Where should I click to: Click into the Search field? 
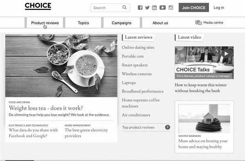pyautogui.click(x=110, y=8)
